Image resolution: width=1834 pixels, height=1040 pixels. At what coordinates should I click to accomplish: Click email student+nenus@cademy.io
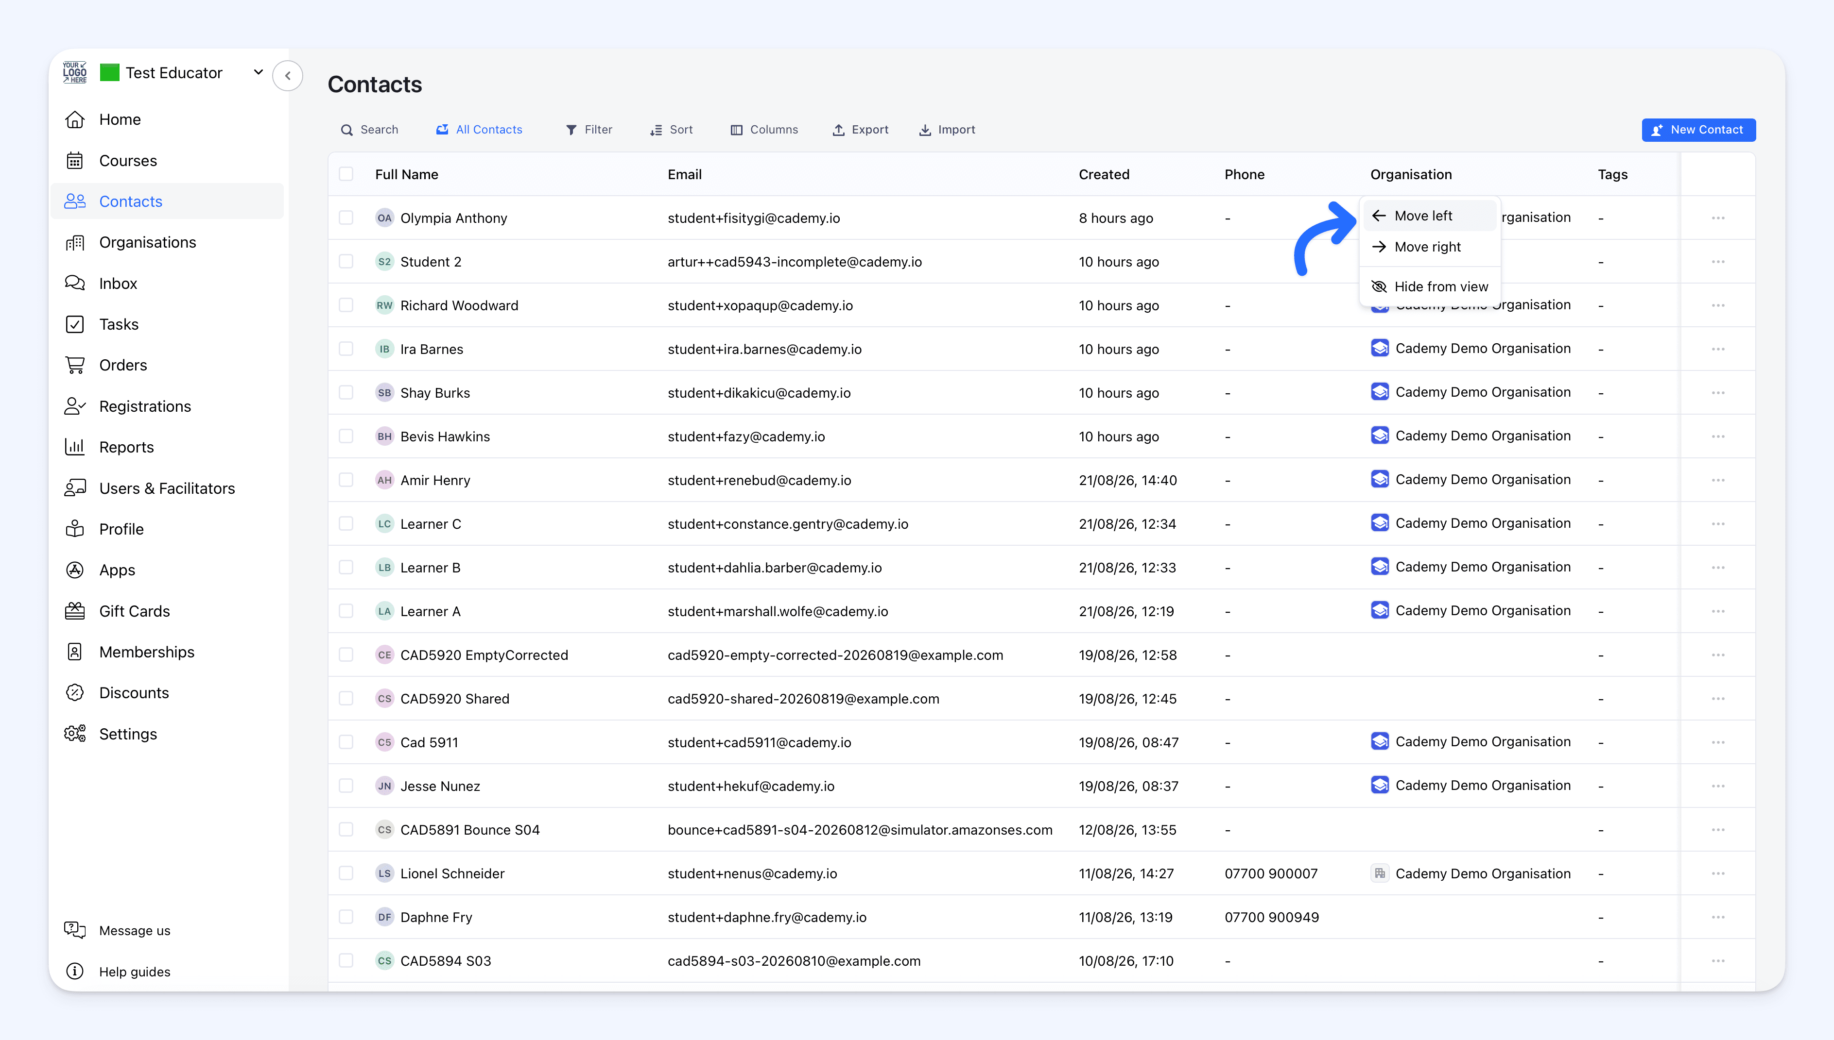coord(752,873)
